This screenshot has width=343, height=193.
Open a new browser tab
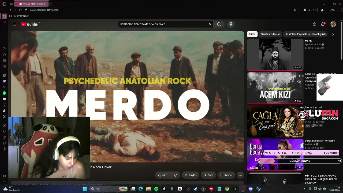point(51,4)
